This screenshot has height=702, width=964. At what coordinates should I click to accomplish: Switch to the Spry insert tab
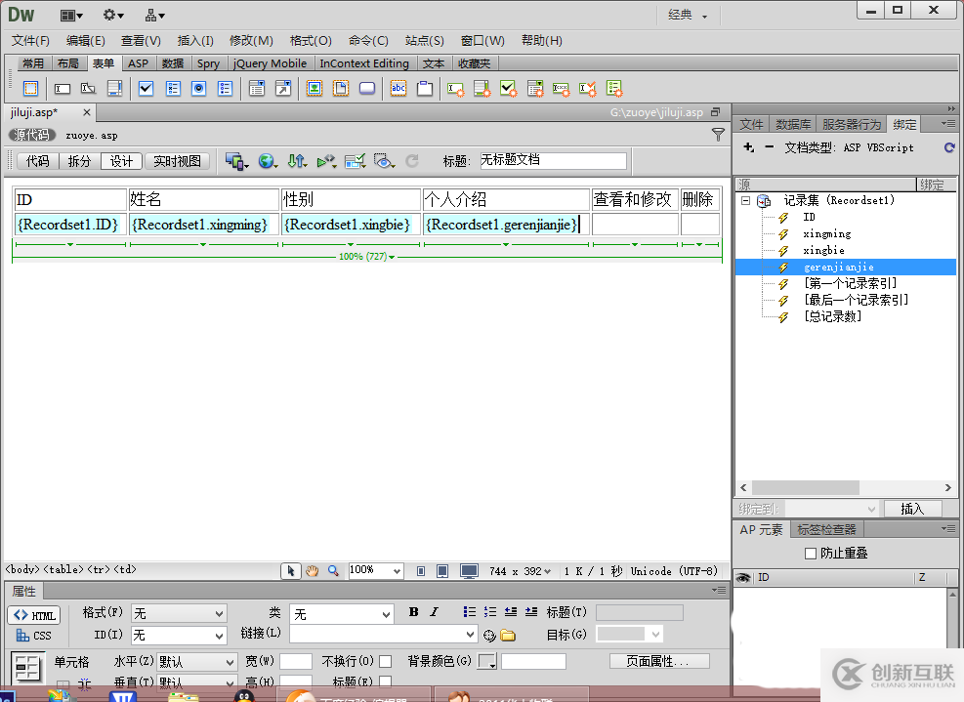tap(208, 63)
